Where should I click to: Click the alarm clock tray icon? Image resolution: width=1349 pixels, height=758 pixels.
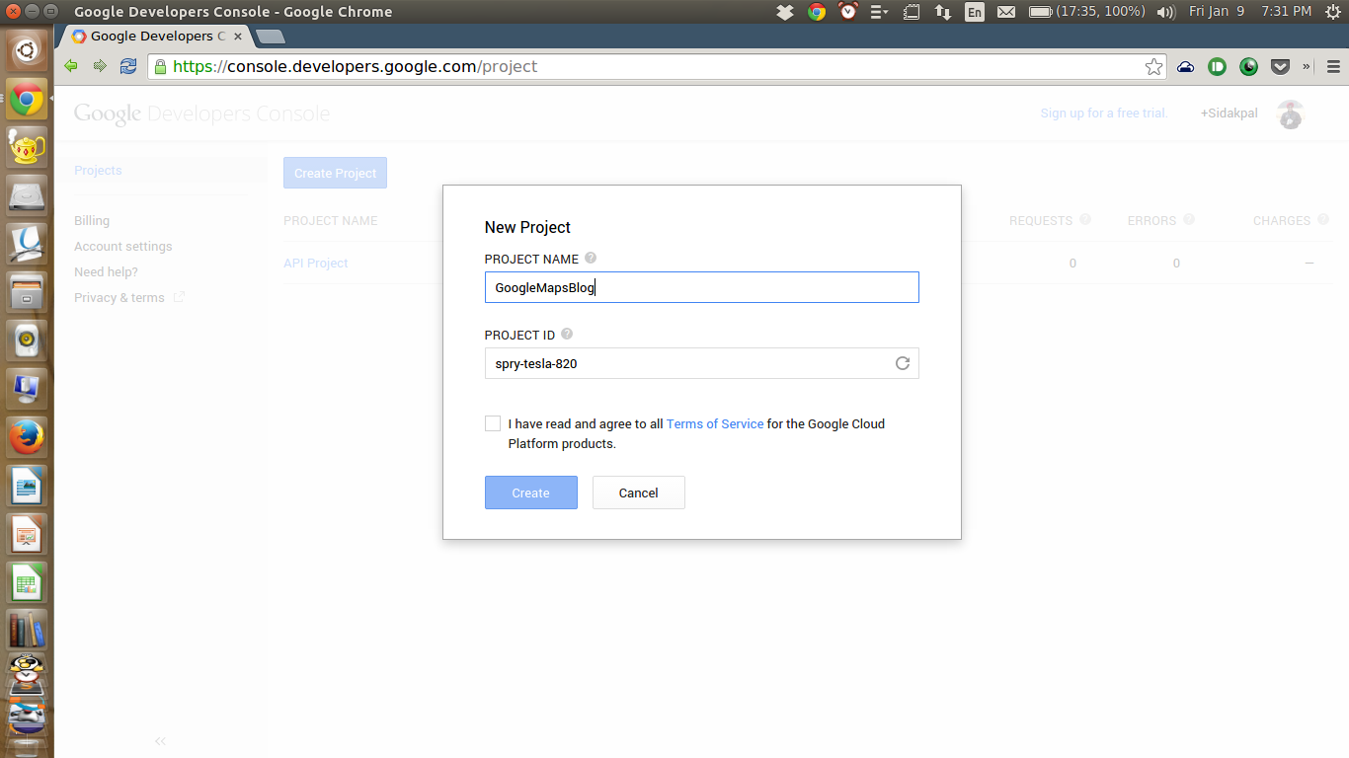847,12
